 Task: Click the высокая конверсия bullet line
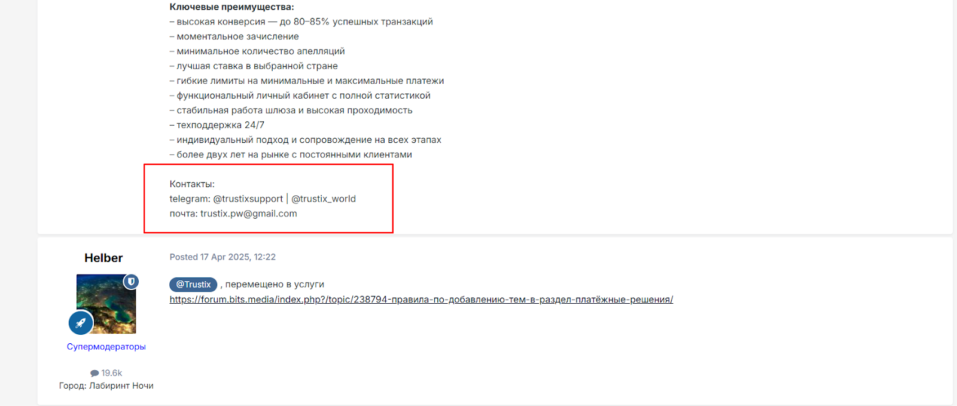click(301, 22)
